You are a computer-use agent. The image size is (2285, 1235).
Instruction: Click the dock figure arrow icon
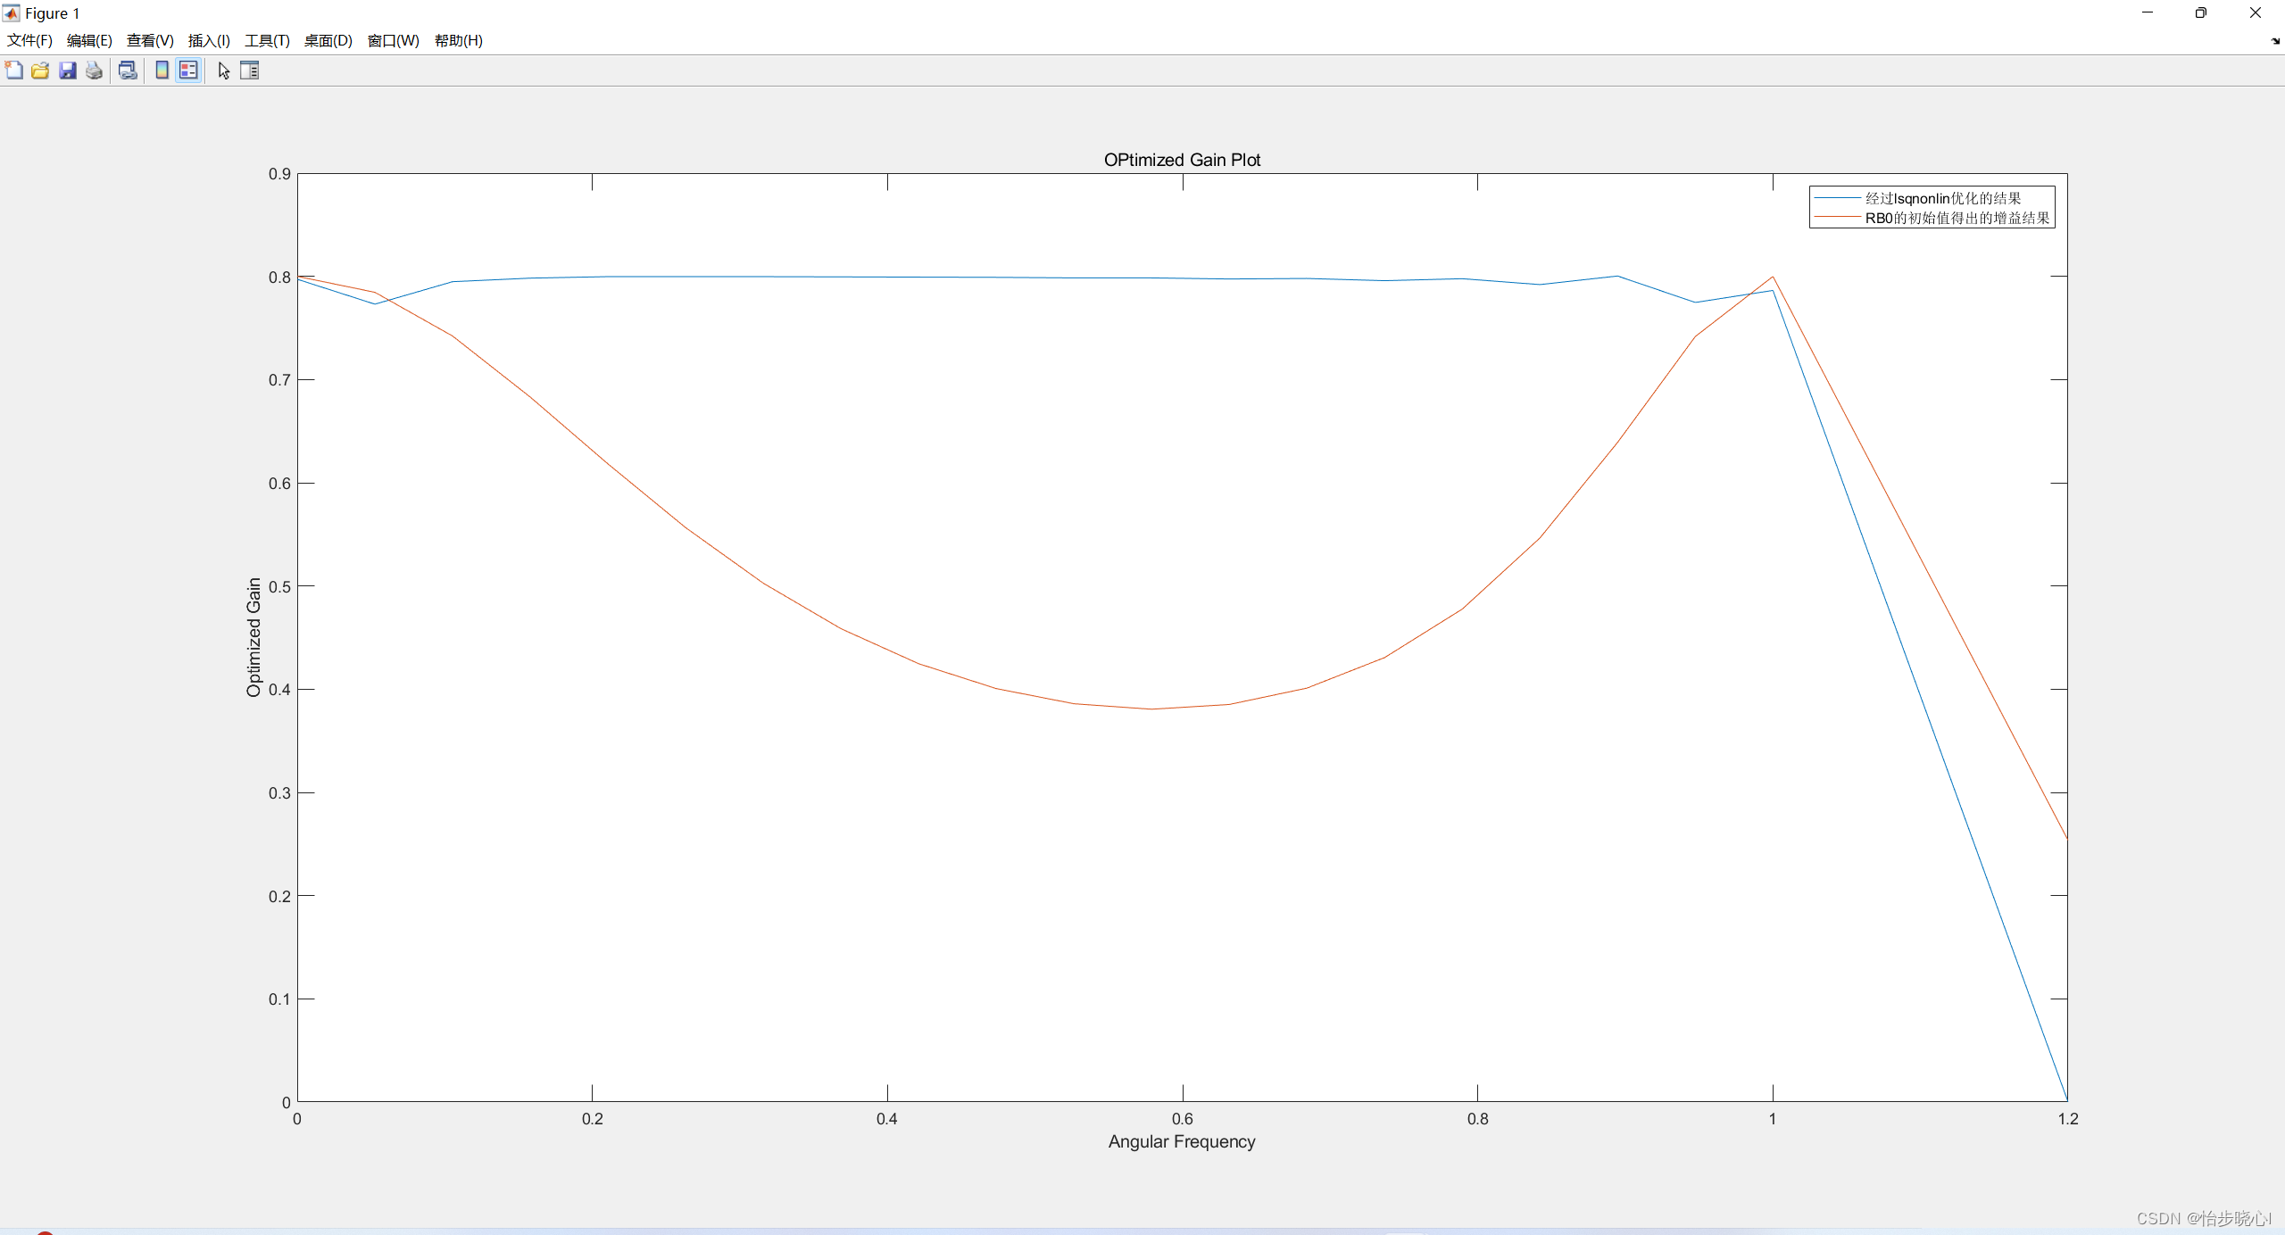coord(2275,41)
